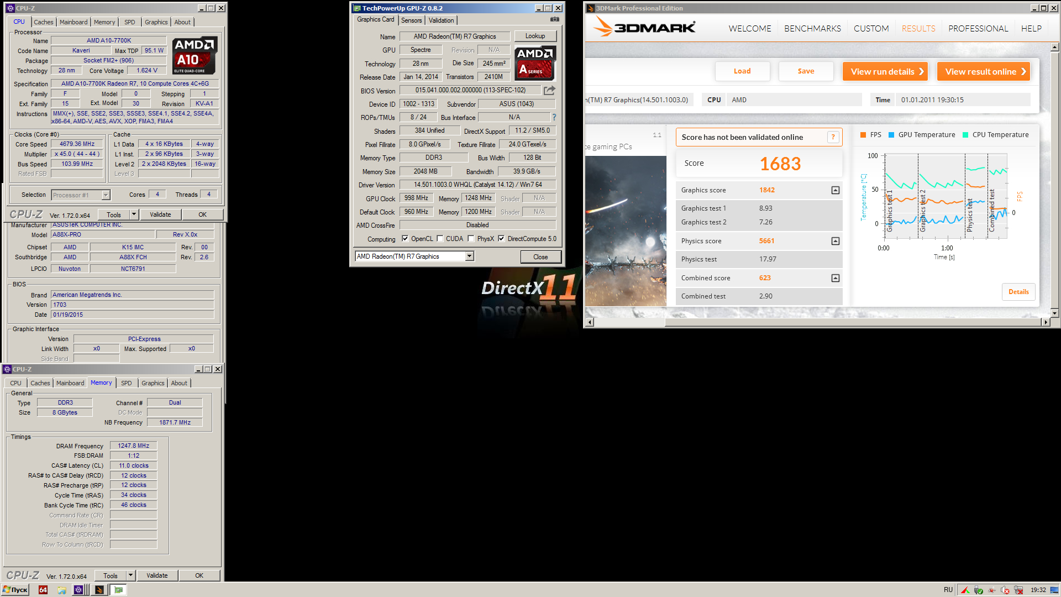1061x597 pixels.
Task: Open the Tools dropdown arrow in CPU-Z
Action: tap(134, 214)
